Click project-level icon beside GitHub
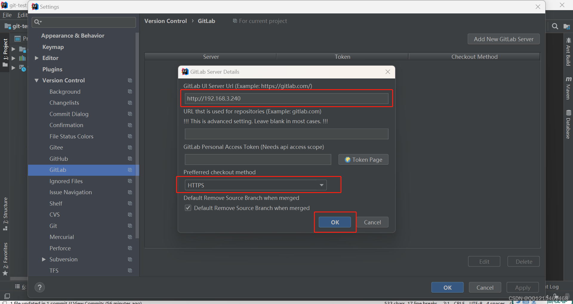 (130, 159)
